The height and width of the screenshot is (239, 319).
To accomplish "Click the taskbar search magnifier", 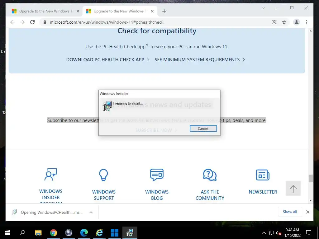I will click(22, 233).
